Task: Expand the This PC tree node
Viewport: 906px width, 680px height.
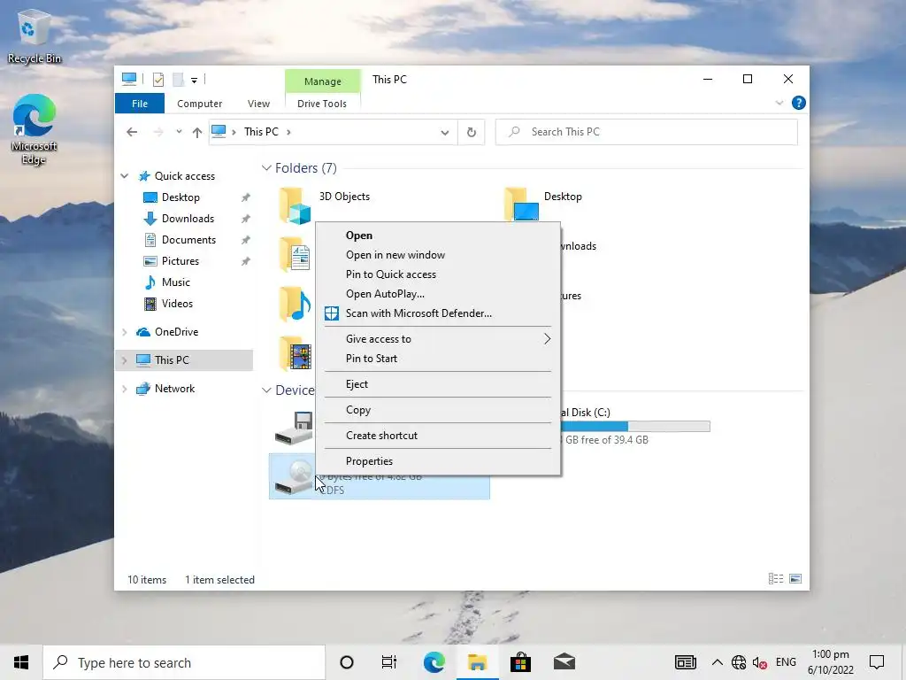Action: [x=124, y=360]
